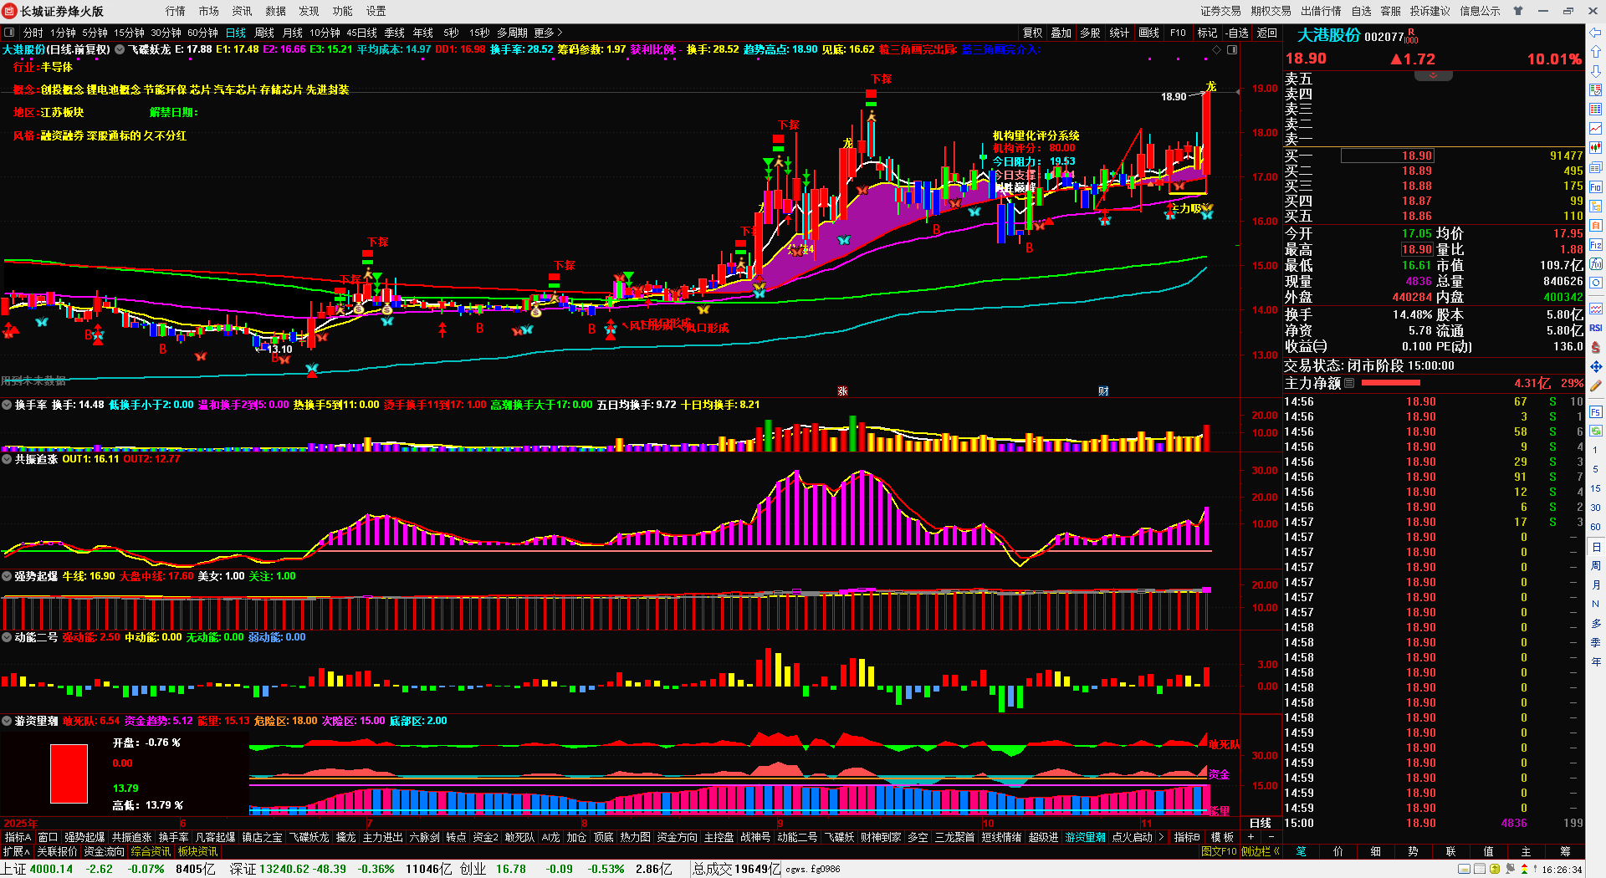The width and height of the screenshot is (1606, 878).
Task: Click the diamond marker icon above chart
Action: pos(1216,49)
